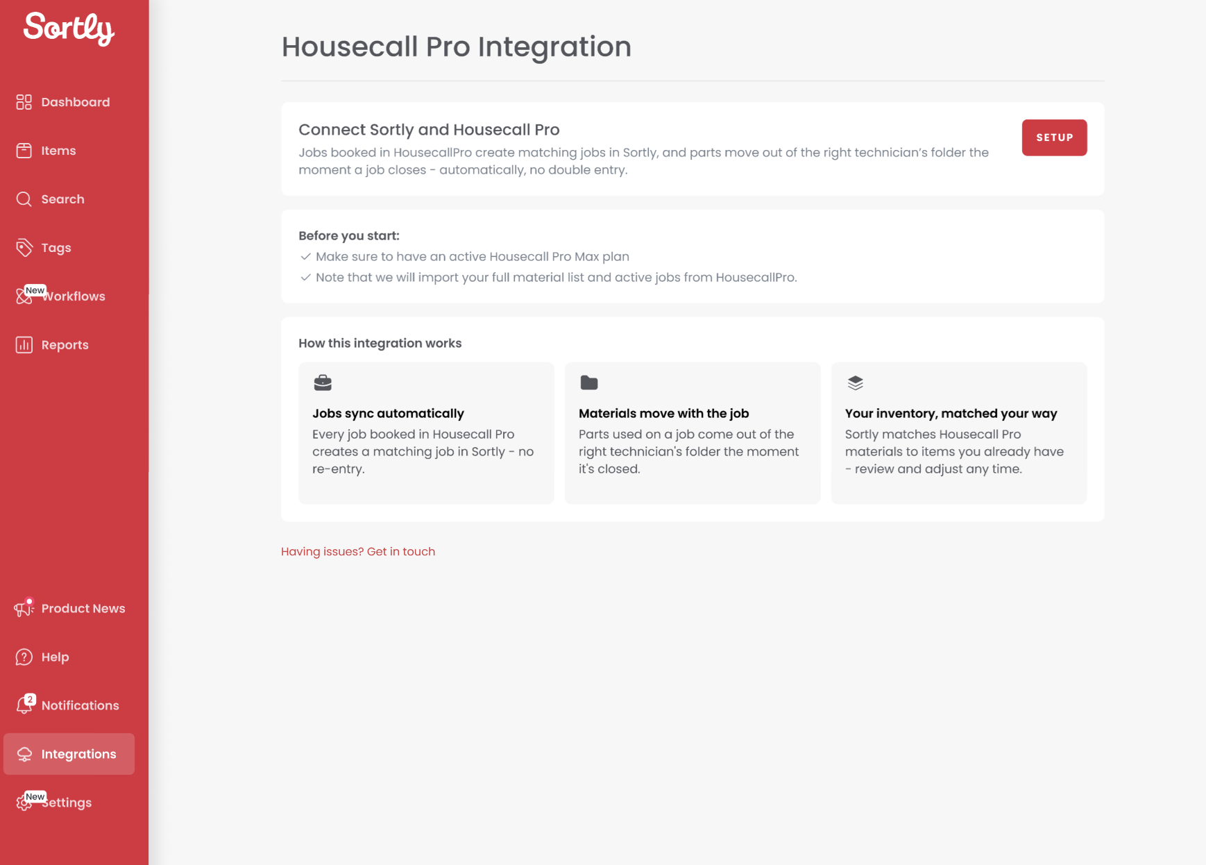Click the Dashboard grid icon
The width and height of the screenshot is (1206, 865).
[x=24, y=102]
